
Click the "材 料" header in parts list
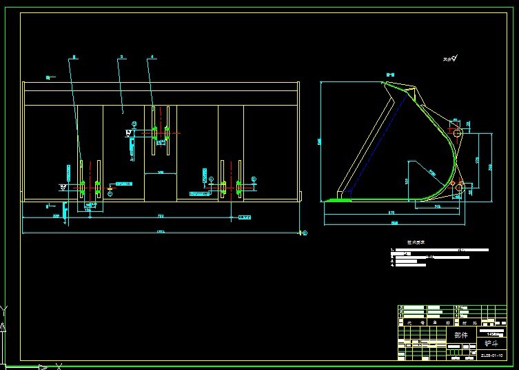[x=468, y=322]
